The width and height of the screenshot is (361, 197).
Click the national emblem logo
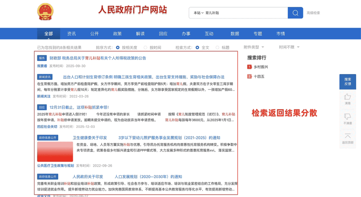[45, 12]
